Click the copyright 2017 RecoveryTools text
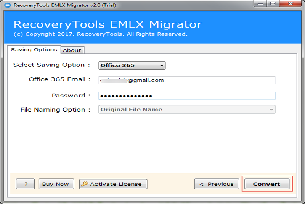 (x=101, y=34)
